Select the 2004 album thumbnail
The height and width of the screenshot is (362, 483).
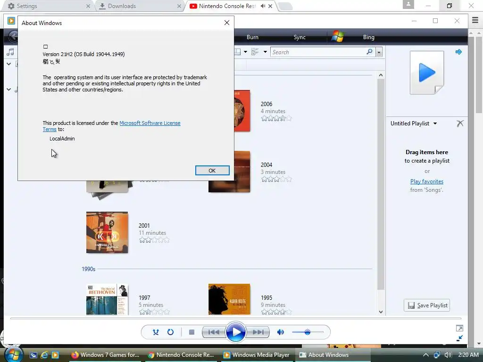pos(229,172)
